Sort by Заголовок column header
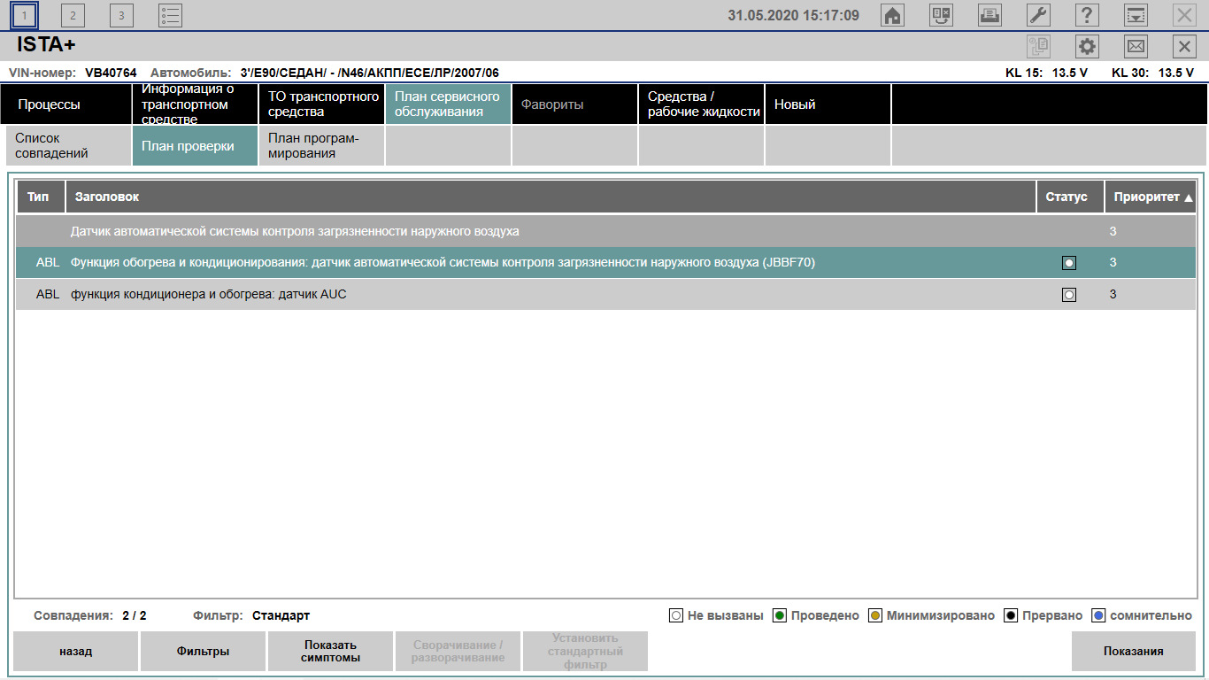This screenshot has width=1209, height=680. coord(551,197)
